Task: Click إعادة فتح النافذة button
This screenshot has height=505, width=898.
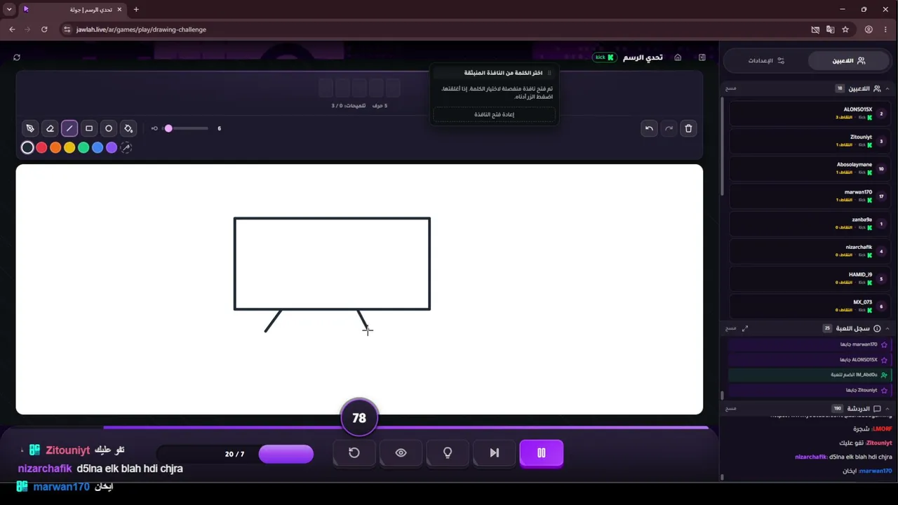Action: 495,114
